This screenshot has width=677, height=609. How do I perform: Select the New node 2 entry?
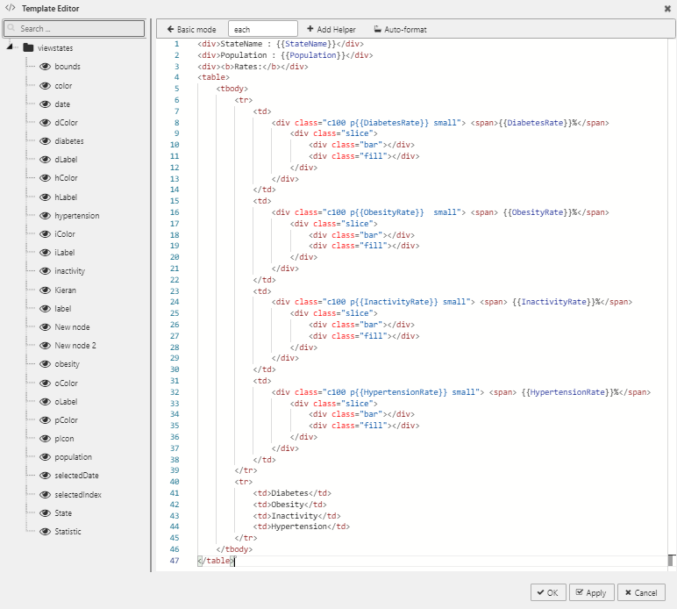click(75, 346)
